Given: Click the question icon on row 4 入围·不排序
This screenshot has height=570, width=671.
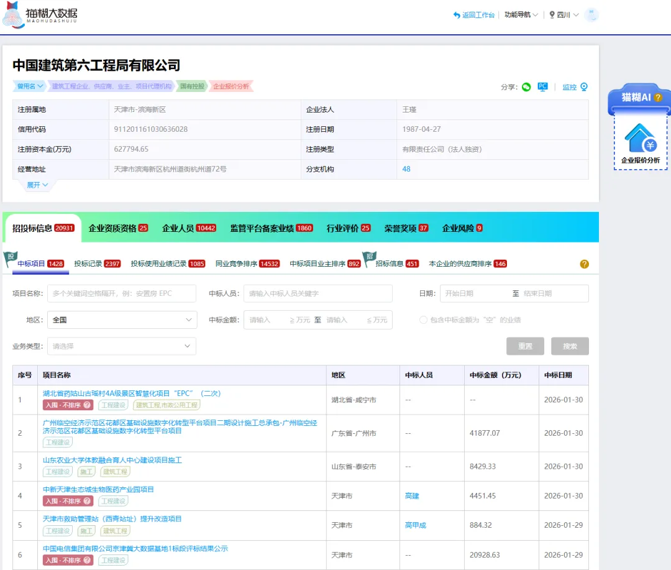Looking at the screenshot, I should [x=88, y=500].
